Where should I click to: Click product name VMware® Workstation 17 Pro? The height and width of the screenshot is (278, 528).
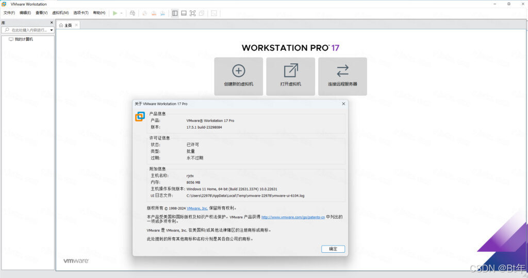click(x=210, y=120)
